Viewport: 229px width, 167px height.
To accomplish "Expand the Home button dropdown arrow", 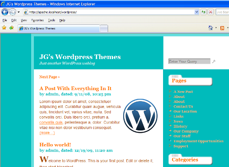I will point(216,28).
